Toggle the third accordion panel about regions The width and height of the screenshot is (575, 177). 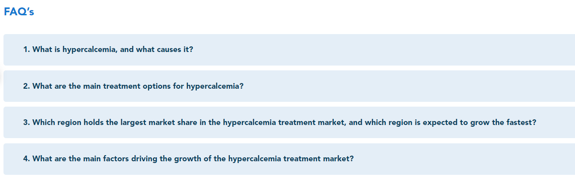point(289,122)
